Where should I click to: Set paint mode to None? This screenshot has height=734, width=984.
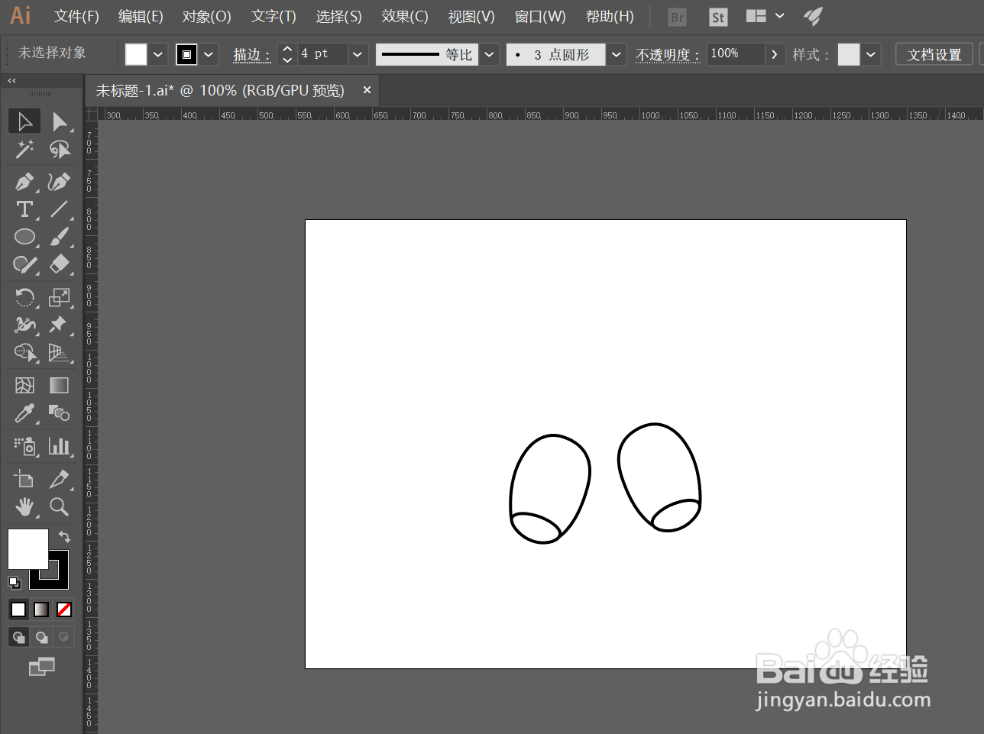tap(64, 609)
